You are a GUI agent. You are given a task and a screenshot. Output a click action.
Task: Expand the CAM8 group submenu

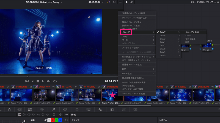(x=168, y=49)
